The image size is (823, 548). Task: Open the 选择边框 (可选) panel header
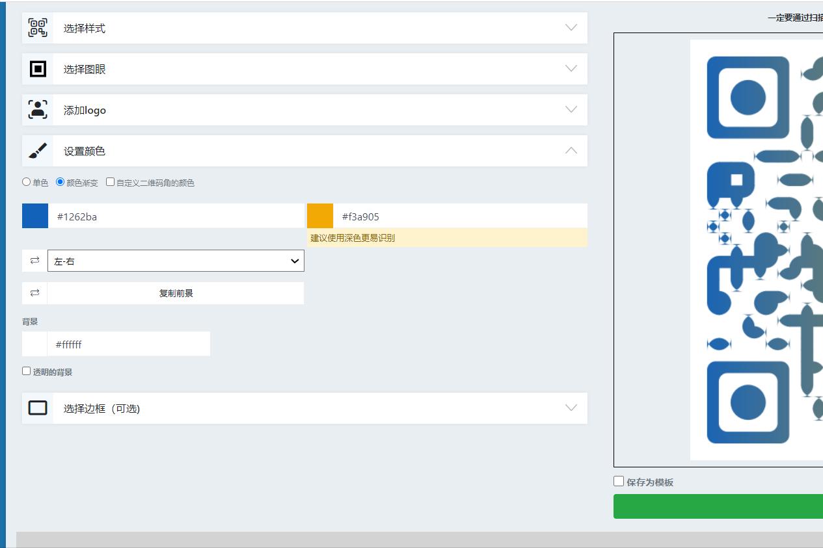pyautogui.click(x=304, y=408)
